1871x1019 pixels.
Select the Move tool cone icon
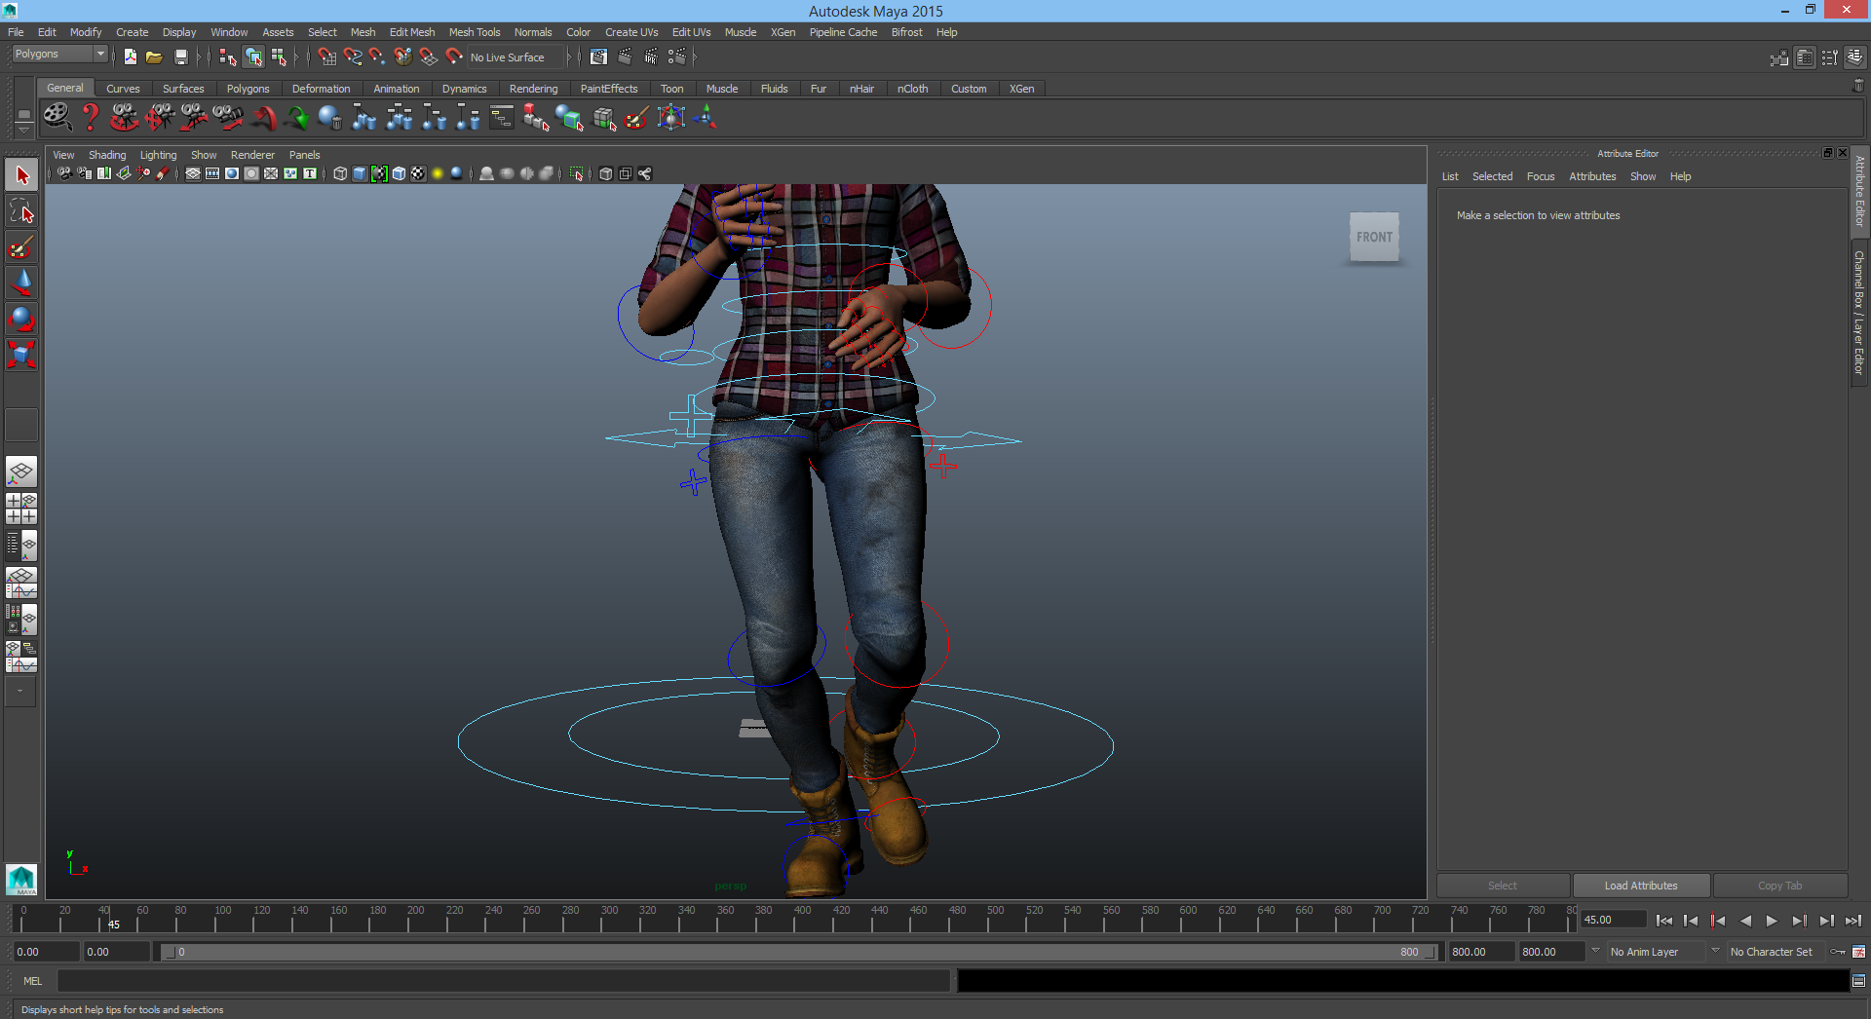21,283
